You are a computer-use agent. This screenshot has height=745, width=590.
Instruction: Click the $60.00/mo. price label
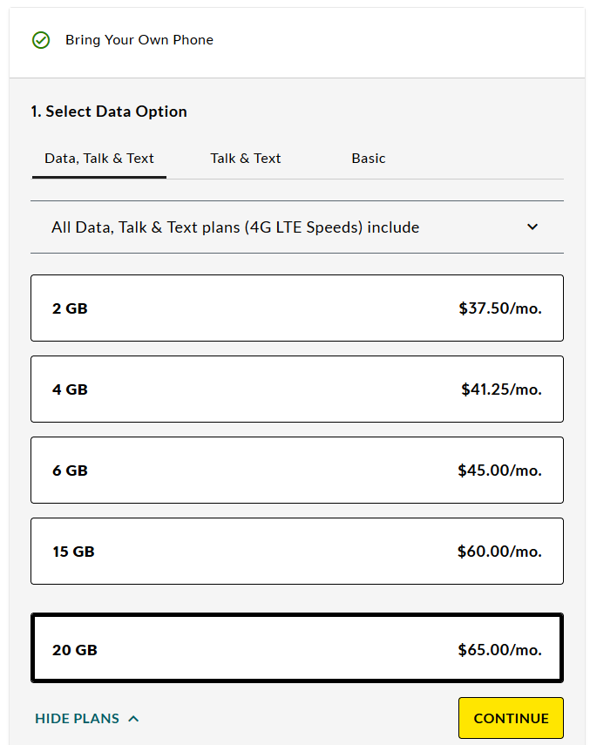point(500,552)
